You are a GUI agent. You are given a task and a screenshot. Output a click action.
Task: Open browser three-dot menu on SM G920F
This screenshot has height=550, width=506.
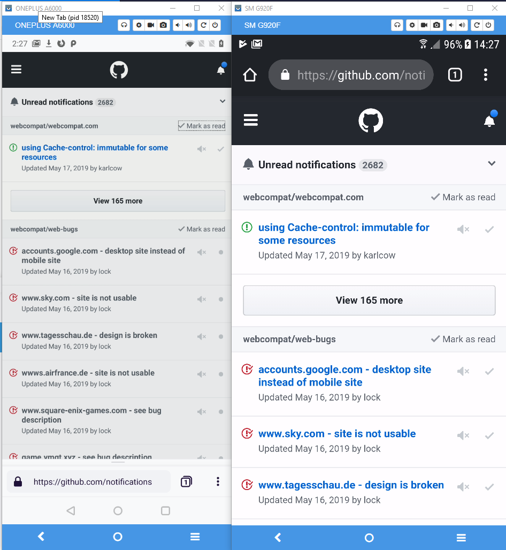tap(485, 75)
